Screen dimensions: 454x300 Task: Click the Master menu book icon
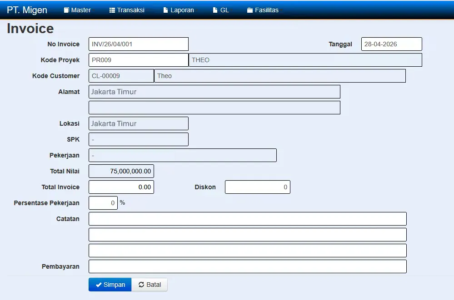pyautogui.click(x=66, y=10)
